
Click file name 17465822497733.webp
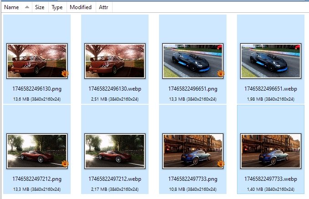[271, 179]
